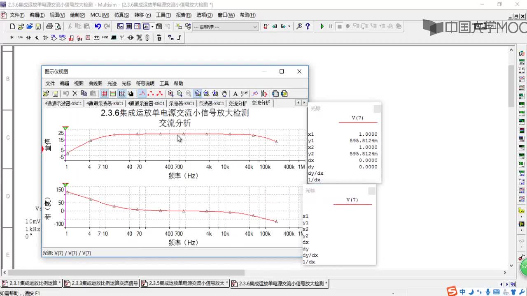The image size is (527, 296).
Task: Click the Open folder icon in Grapher toolbar
Action: coord(46,94)
